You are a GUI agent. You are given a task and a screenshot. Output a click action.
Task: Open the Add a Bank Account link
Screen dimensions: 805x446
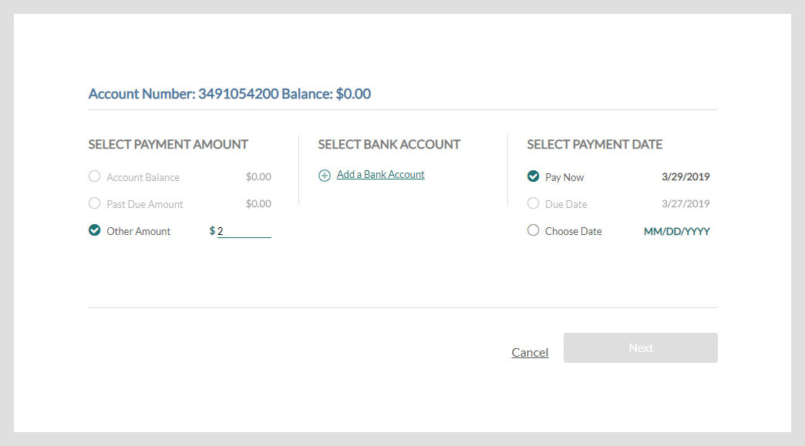(380, 174)
